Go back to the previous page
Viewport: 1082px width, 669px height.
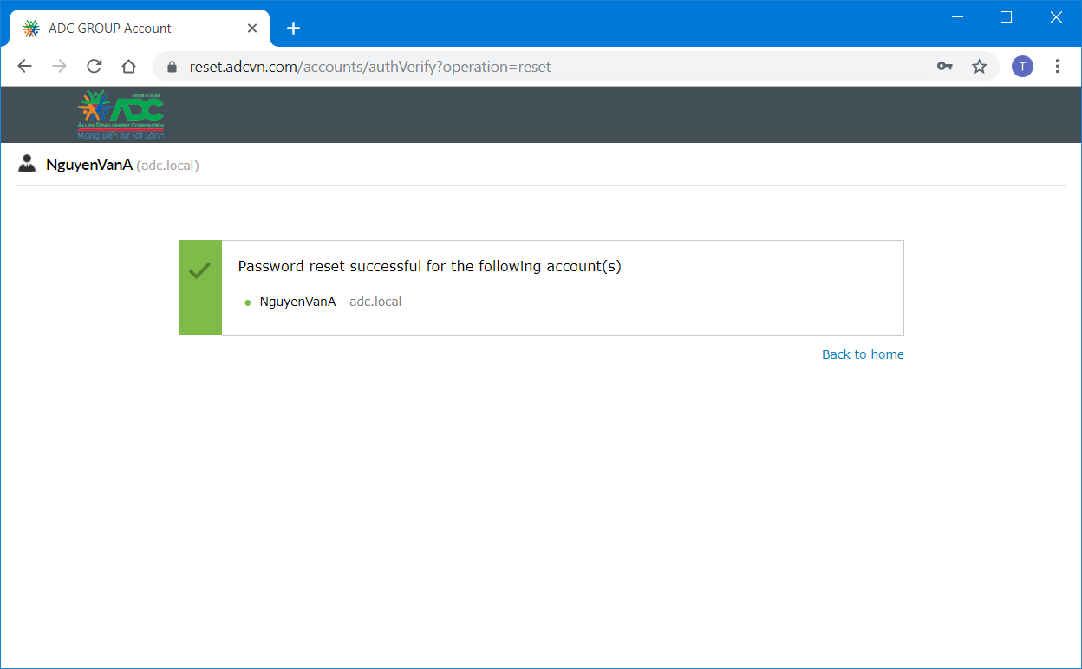coord(24,67)
